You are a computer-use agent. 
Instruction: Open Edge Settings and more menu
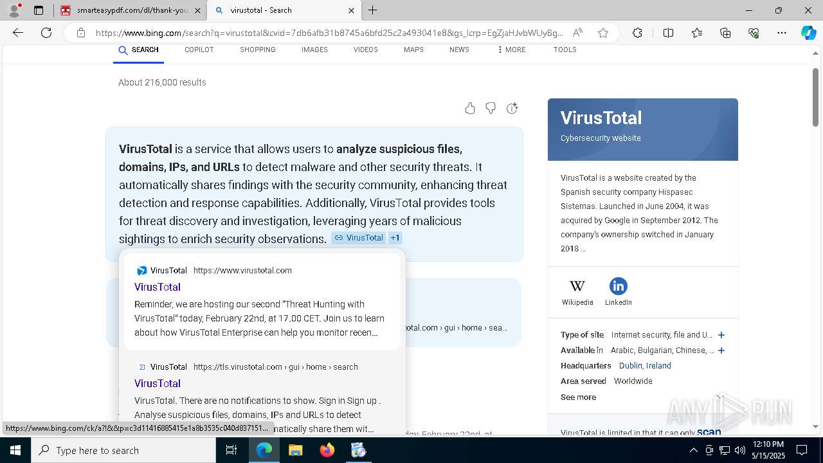point(782,33)
